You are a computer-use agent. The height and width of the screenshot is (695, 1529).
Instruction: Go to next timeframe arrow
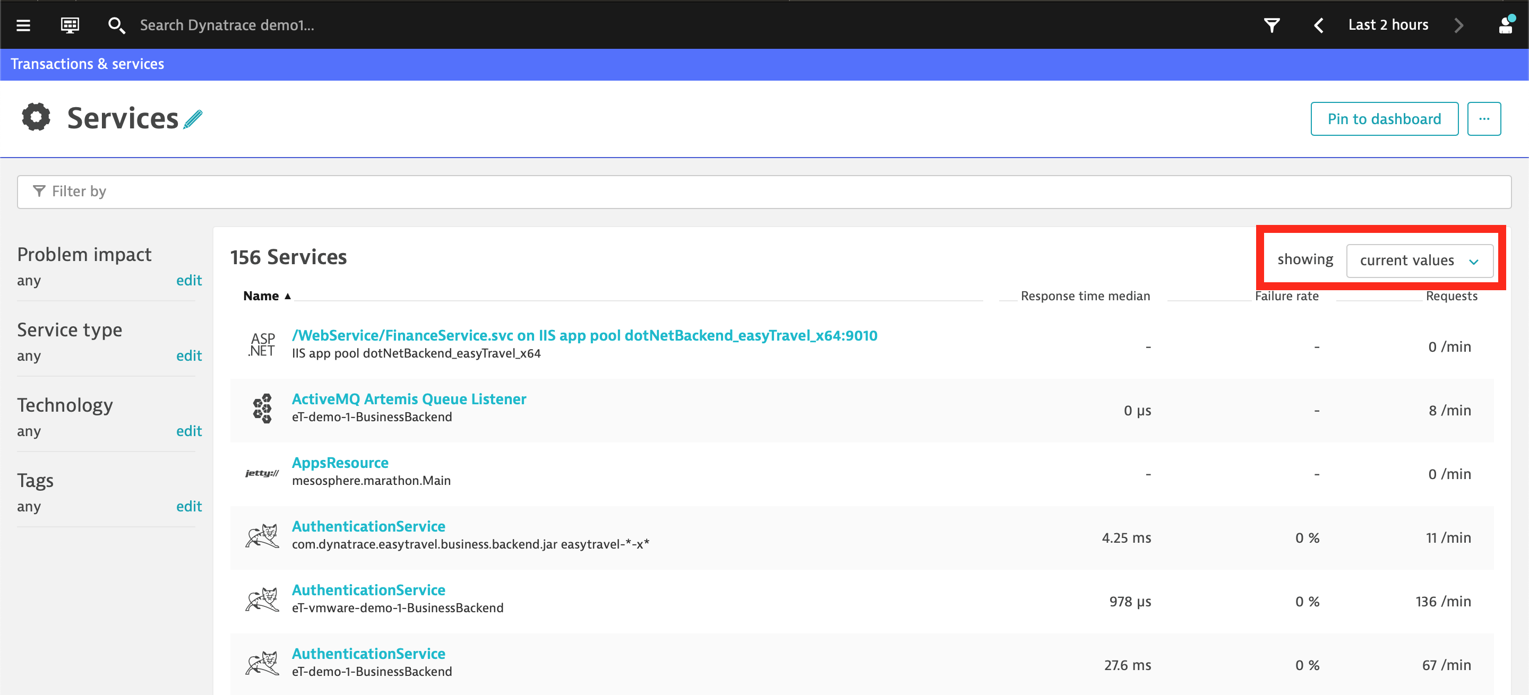click(x=1459, y=25)
